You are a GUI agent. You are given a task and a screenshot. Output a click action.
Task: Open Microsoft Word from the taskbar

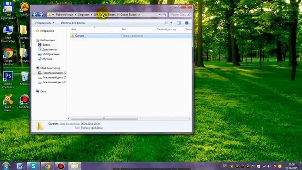[x=19, y=166]
